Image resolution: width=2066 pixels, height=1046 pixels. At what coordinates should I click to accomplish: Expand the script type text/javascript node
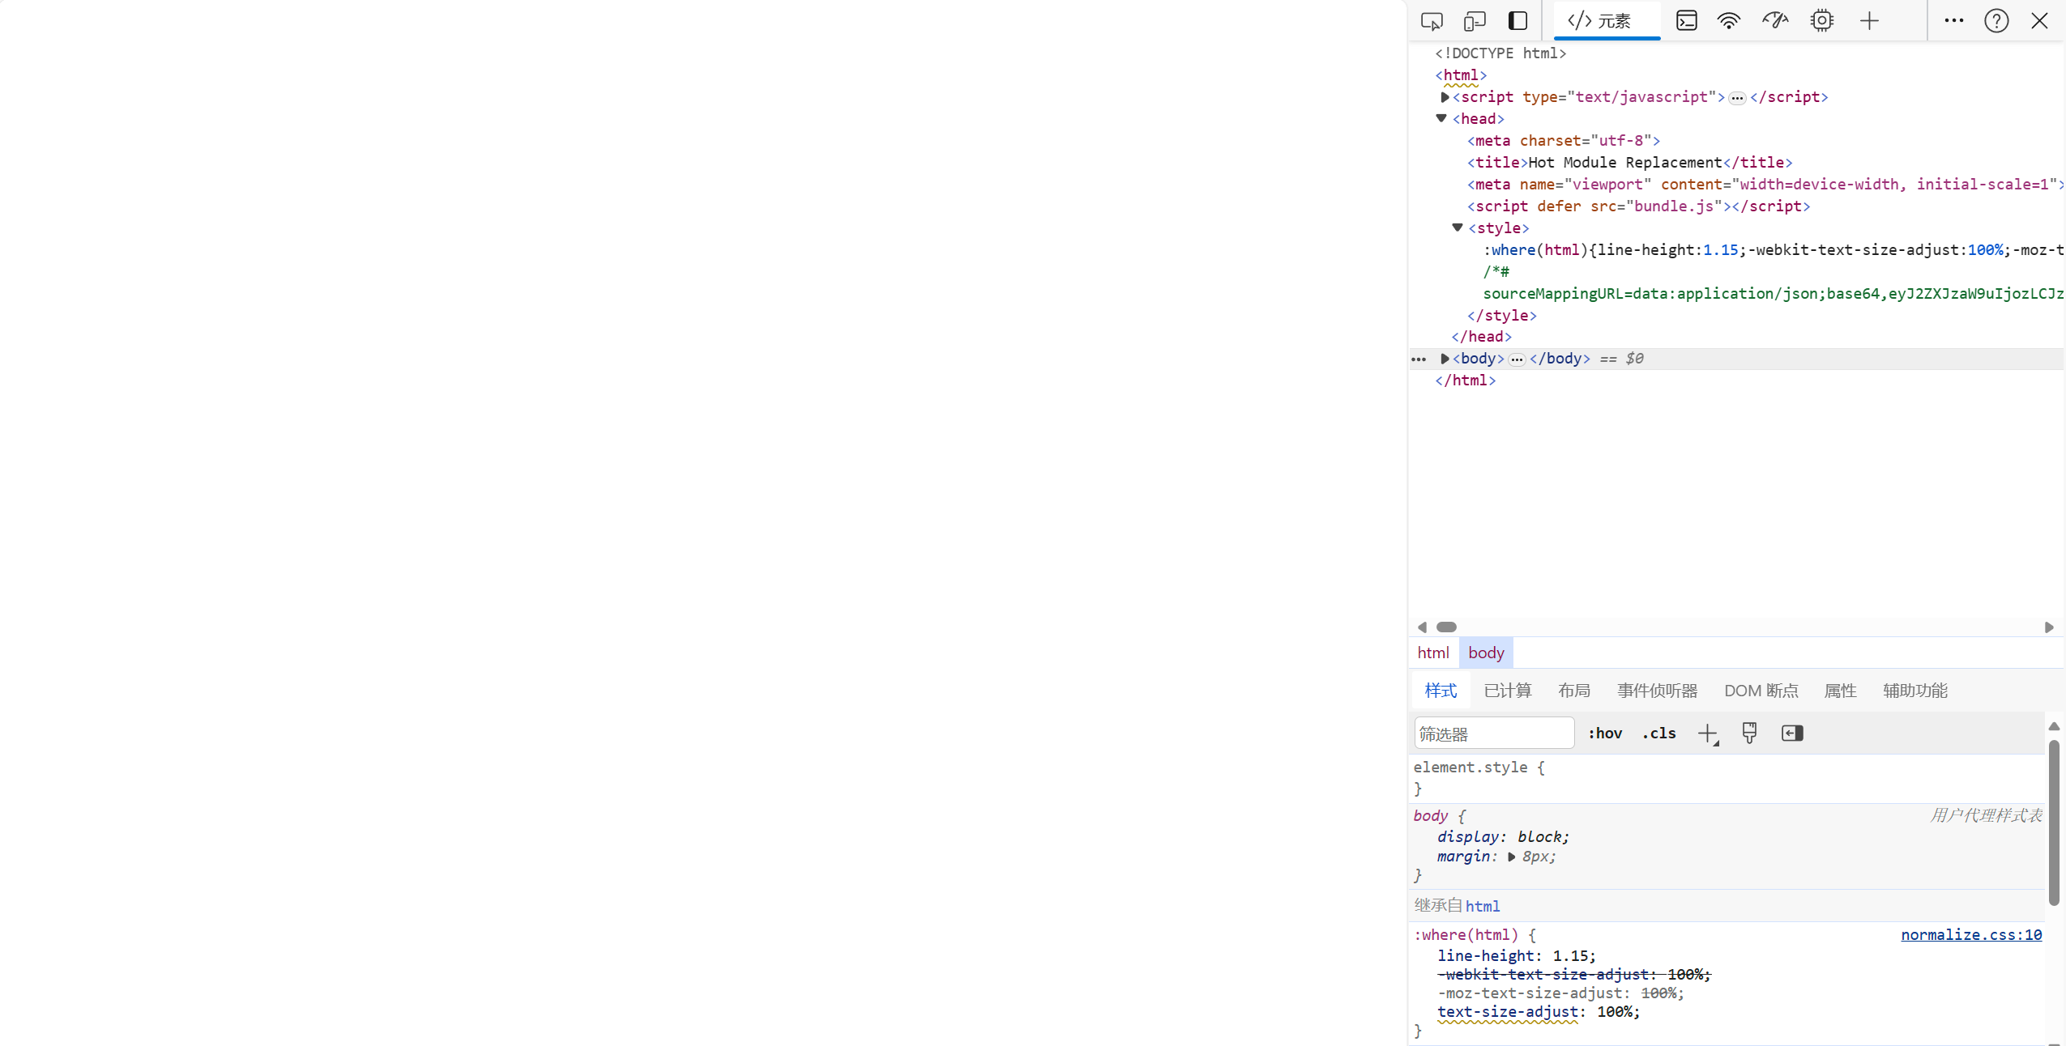[x=1445, y=97]
